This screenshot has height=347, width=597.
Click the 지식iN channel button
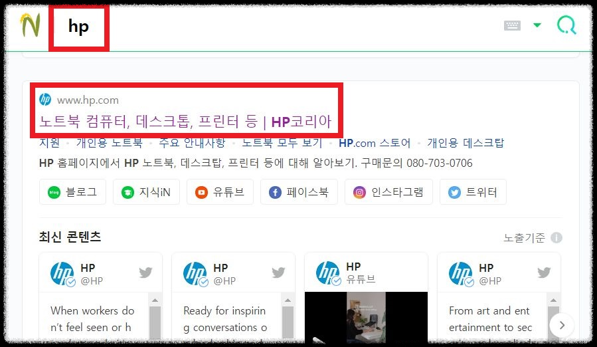coord(146,192)
